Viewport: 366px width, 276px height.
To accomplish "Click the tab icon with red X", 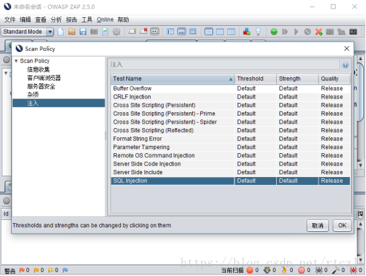I will [143, 31].
